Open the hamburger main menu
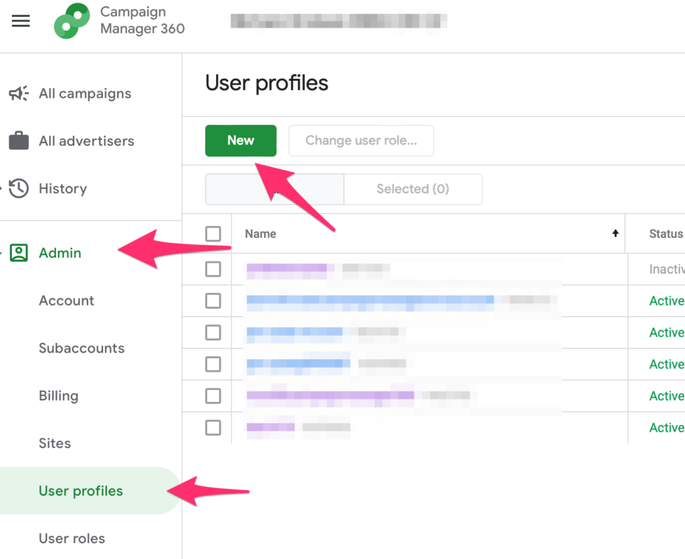Image resolution: width=685 pixels, height=559 pixels. click(21, 21)
